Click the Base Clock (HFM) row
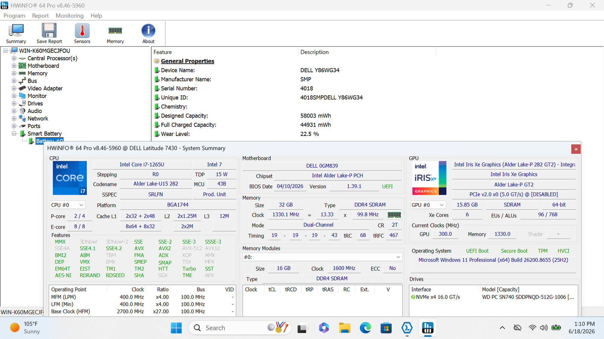Screen dimensions: 604x339 click(143, 312)
